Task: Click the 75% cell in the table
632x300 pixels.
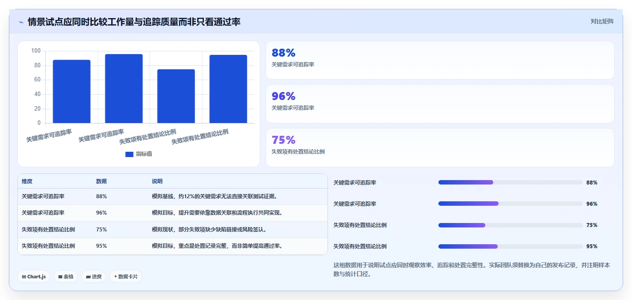Action: tap(101, 230)
